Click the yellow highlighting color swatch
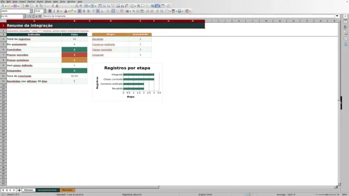Image resolution: width=349 pixels, height=196 pixels. (72, 11)
